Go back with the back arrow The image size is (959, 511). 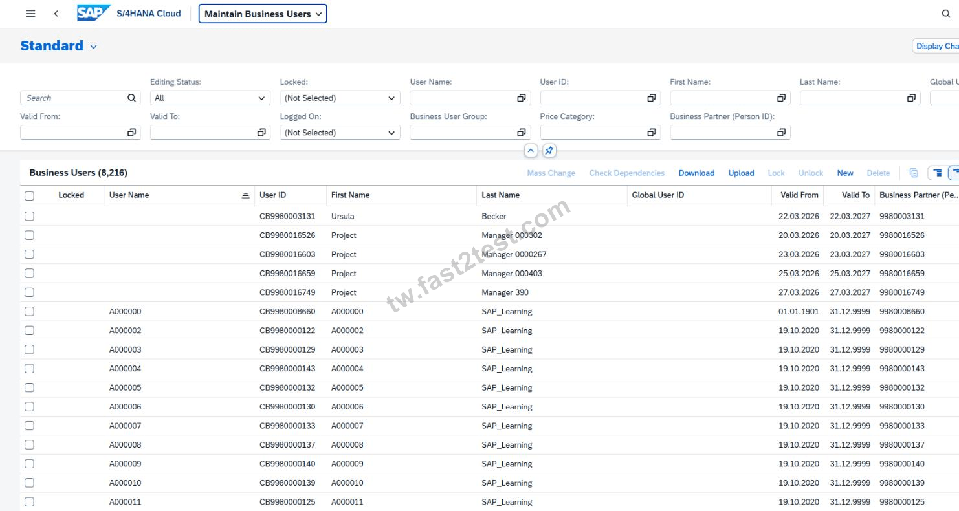[56, 14]
